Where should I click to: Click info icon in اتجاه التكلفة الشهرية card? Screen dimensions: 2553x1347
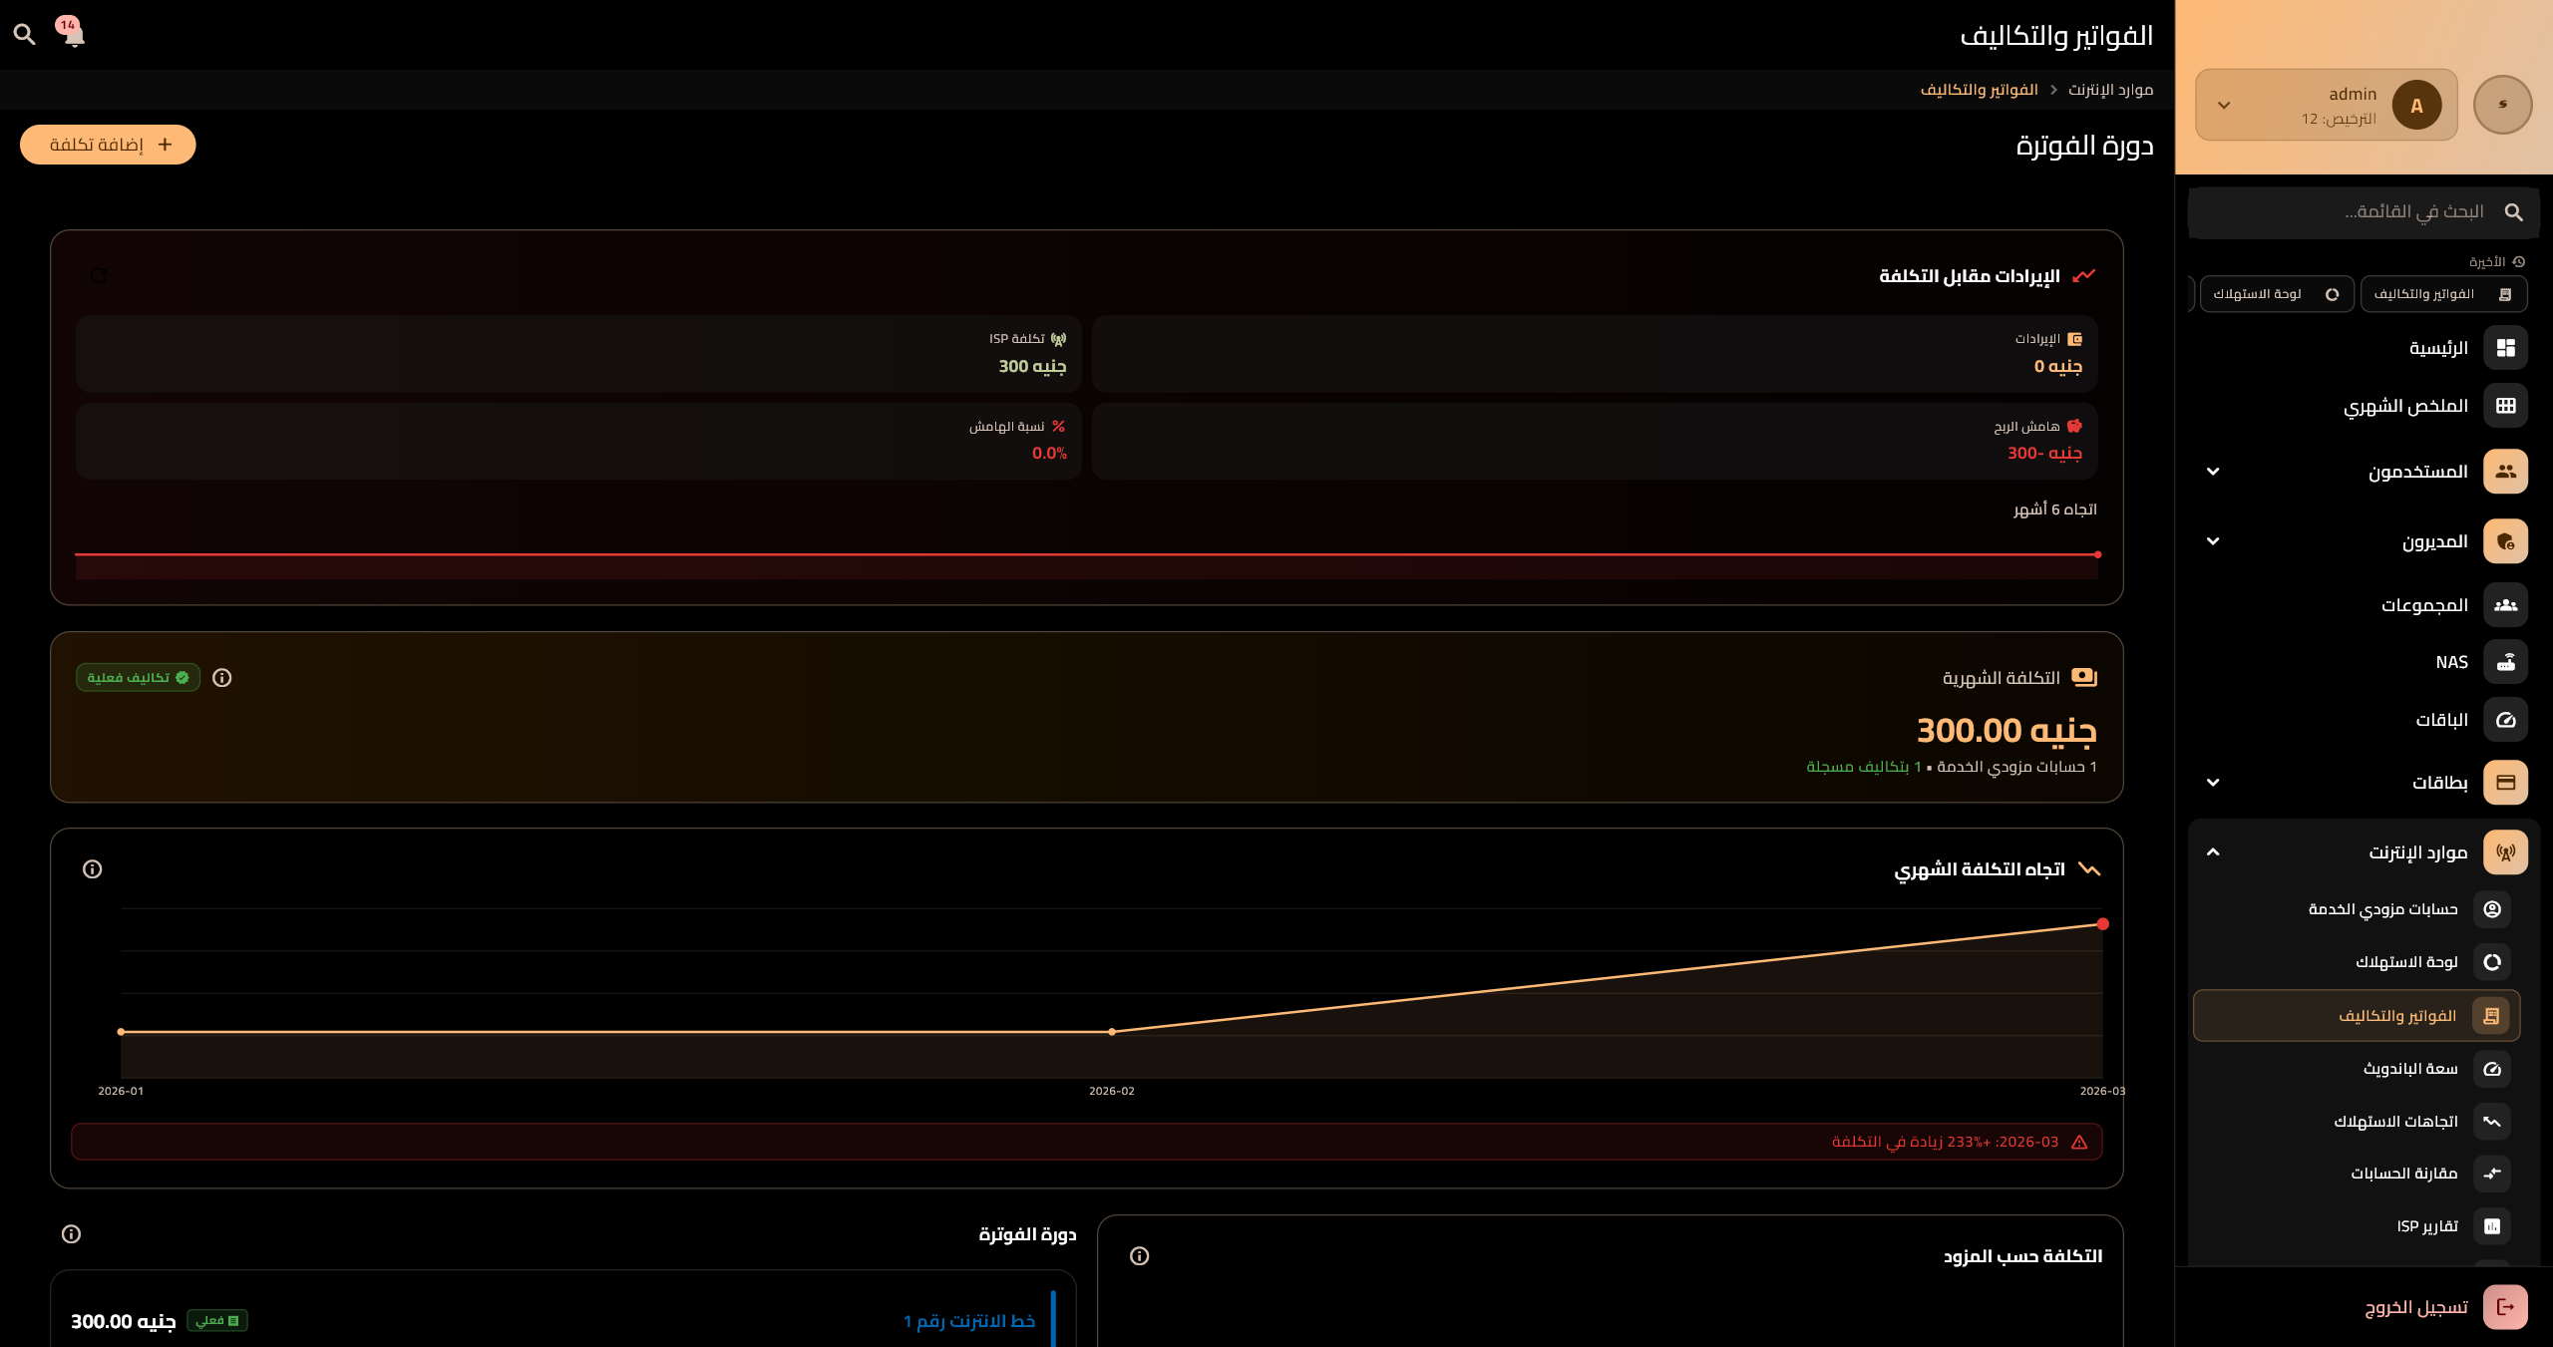93,869
